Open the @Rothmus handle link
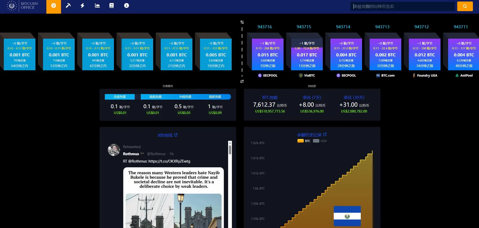 coord(156,154)
